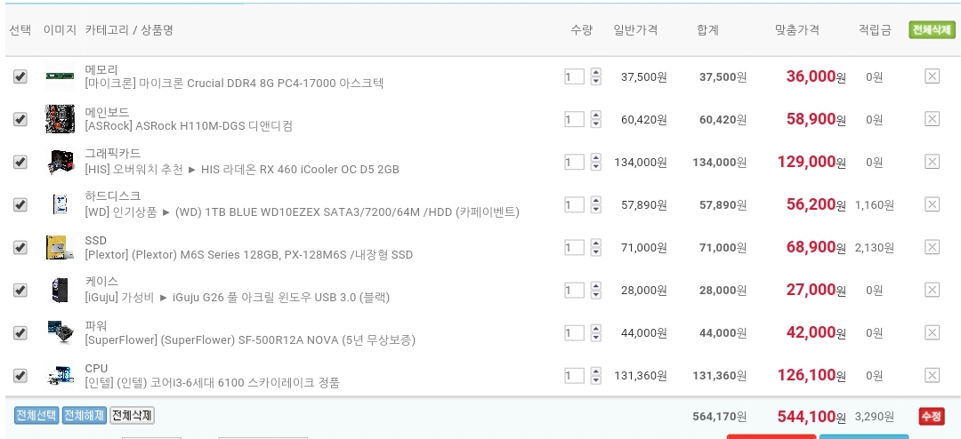Adjust quantity stepper for CPU row
Image resolution: width=961 pixels, height=439 pixels.
[595, 375]
